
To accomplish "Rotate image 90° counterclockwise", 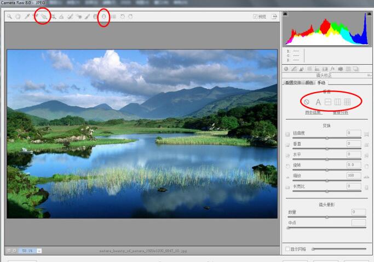I will (x=122, y=16).
